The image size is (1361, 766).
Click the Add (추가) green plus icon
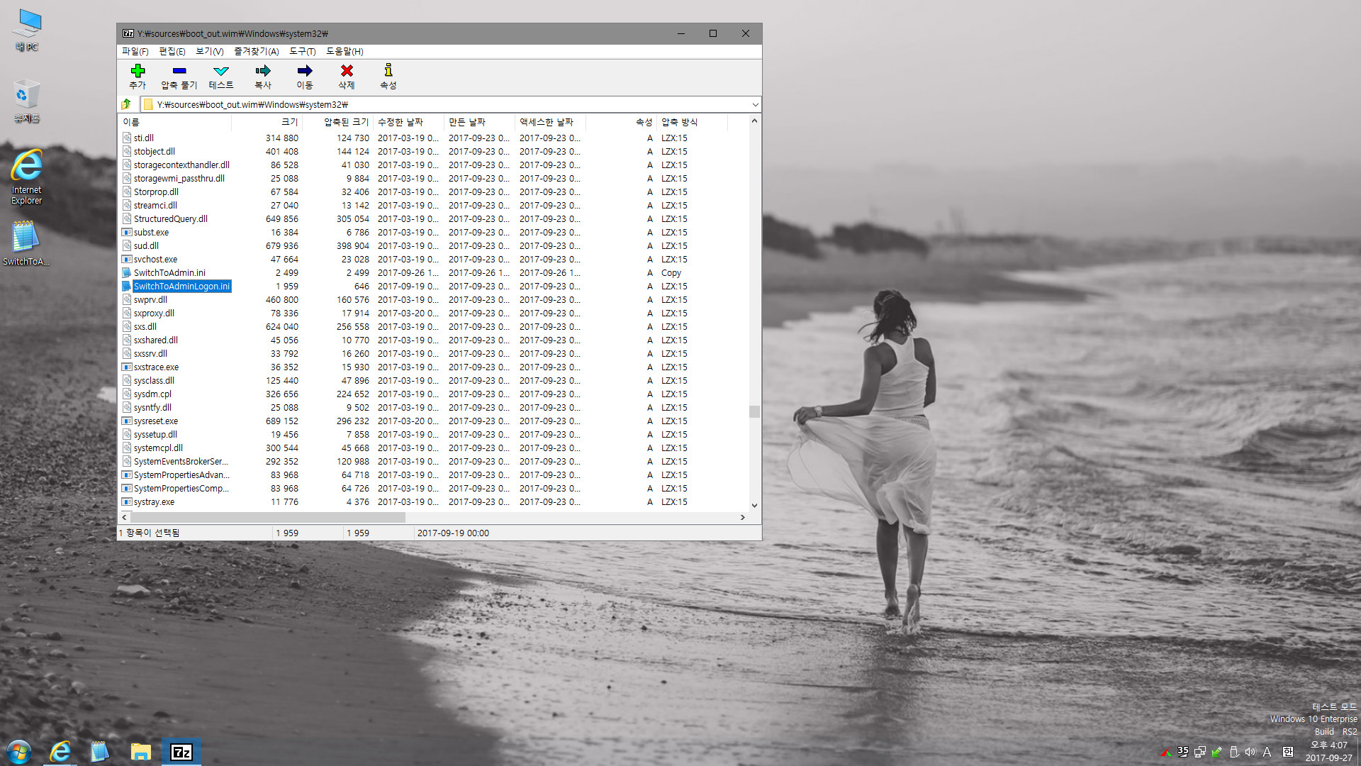138,71
